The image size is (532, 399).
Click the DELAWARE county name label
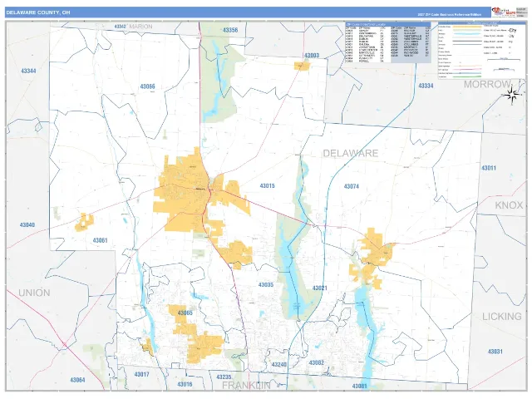coord(351,153)
